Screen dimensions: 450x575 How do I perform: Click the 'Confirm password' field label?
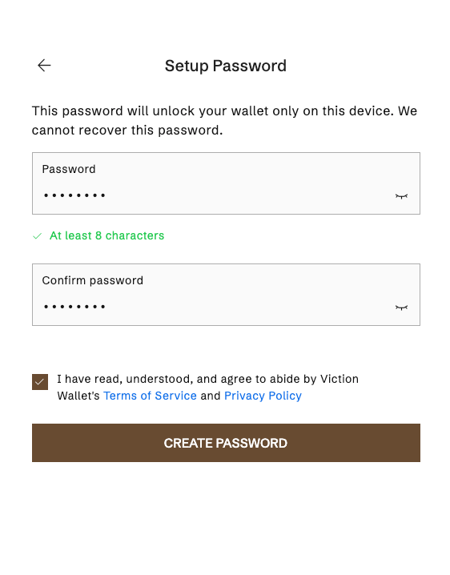point(92,280)
